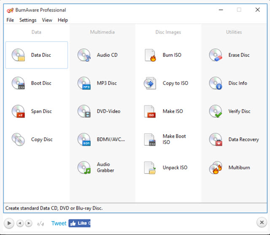Choose the DVD-Video icon
The width and height of the screenshot is (270, 235).
(84, 111)
